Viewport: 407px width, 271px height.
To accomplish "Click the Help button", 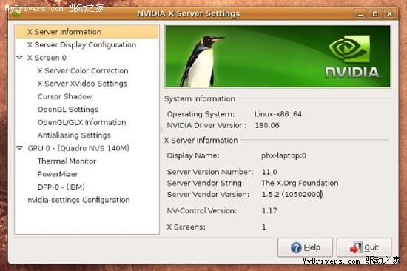I will (x=305, y=247).
